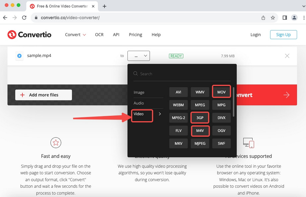Start conversion with the red Convert button
This screenshot has height=197, width=306.
[267, 95]
